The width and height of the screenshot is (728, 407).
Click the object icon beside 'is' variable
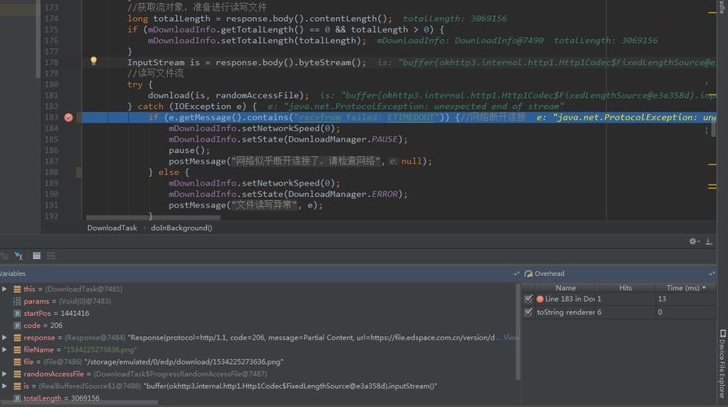pos(17,386)
